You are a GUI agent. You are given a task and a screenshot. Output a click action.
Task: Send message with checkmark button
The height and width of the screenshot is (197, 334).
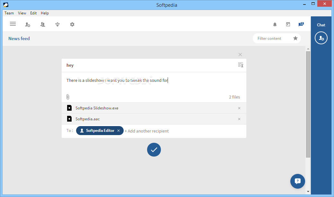coord(154,150)
